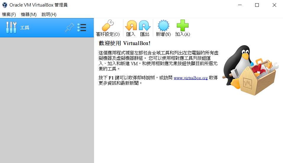Image resolution: width=283 pixels, height=163 pixels.
Task: Click the VirtualBox logo in title bar
Action: pos(5,5)
